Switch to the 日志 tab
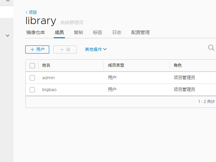Viewport: 216px width, 162px height. (117, 33)
